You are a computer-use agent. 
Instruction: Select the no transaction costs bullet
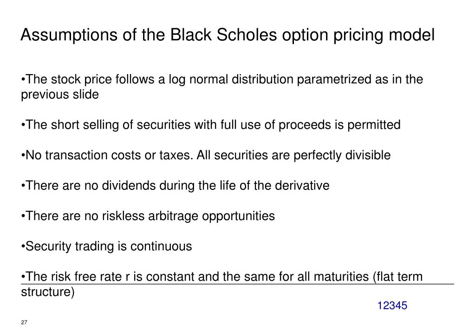coord(206,155)
